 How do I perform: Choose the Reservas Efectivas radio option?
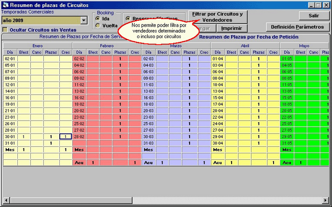click(x=128, y=18)
